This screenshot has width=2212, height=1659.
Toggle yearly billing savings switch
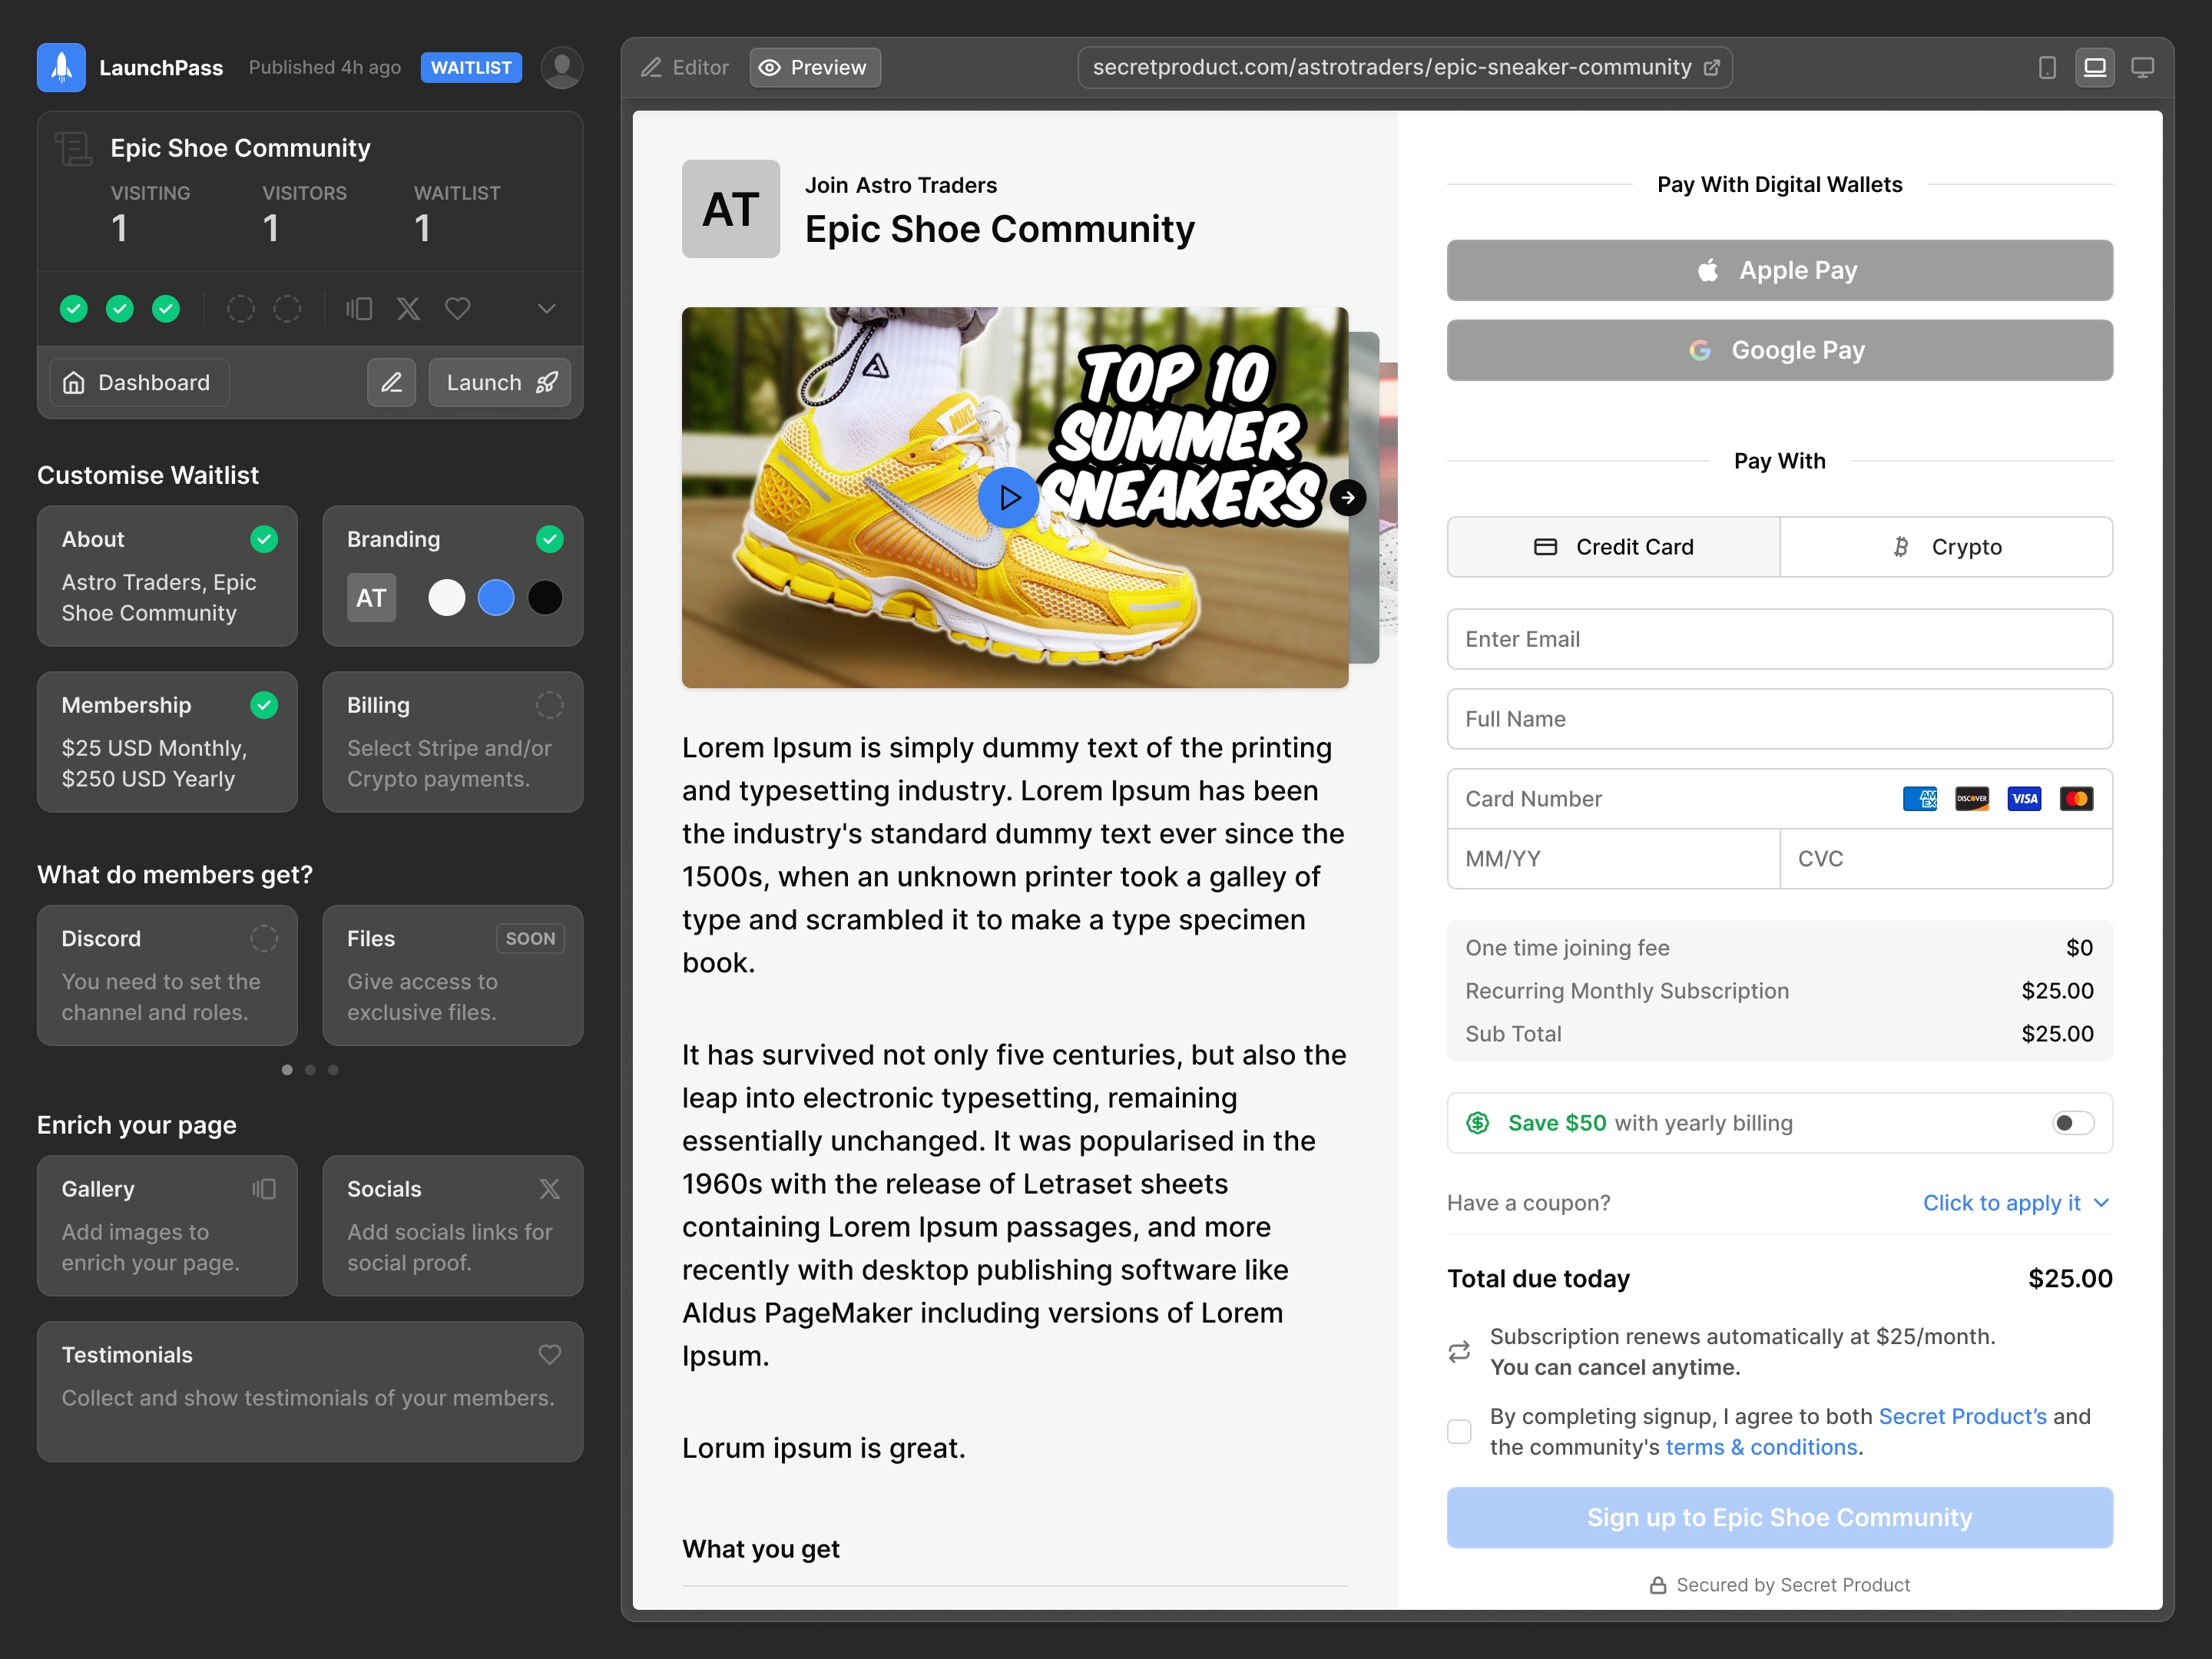point(2072,1123)
